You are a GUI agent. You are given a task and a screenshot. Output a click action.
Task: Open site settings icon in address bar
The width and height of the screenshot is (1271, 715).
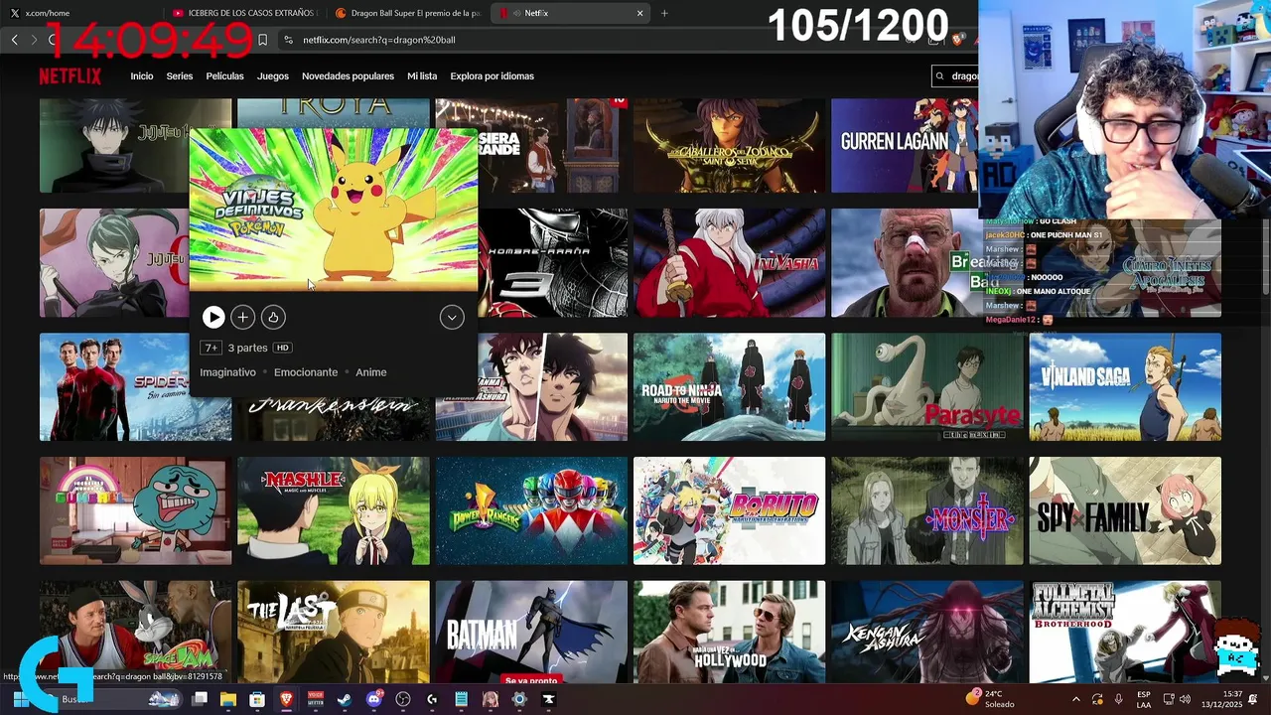pos(288,40)
